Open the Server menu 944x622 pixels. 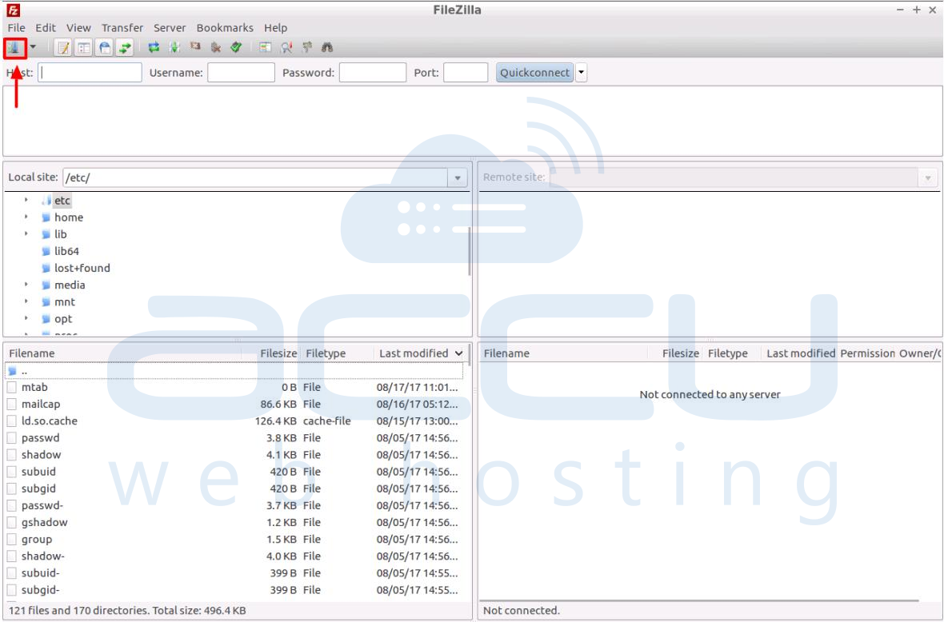[x=170, y=28]
